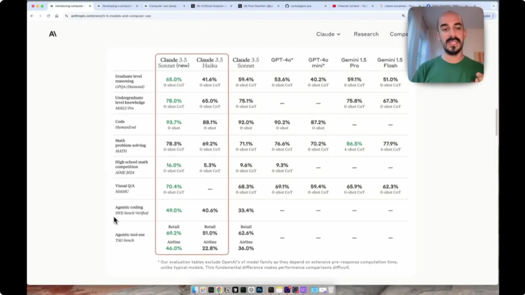The image size is (525, 295).
Task: Open Notes app from the Dock
Action: coord(279,290)
